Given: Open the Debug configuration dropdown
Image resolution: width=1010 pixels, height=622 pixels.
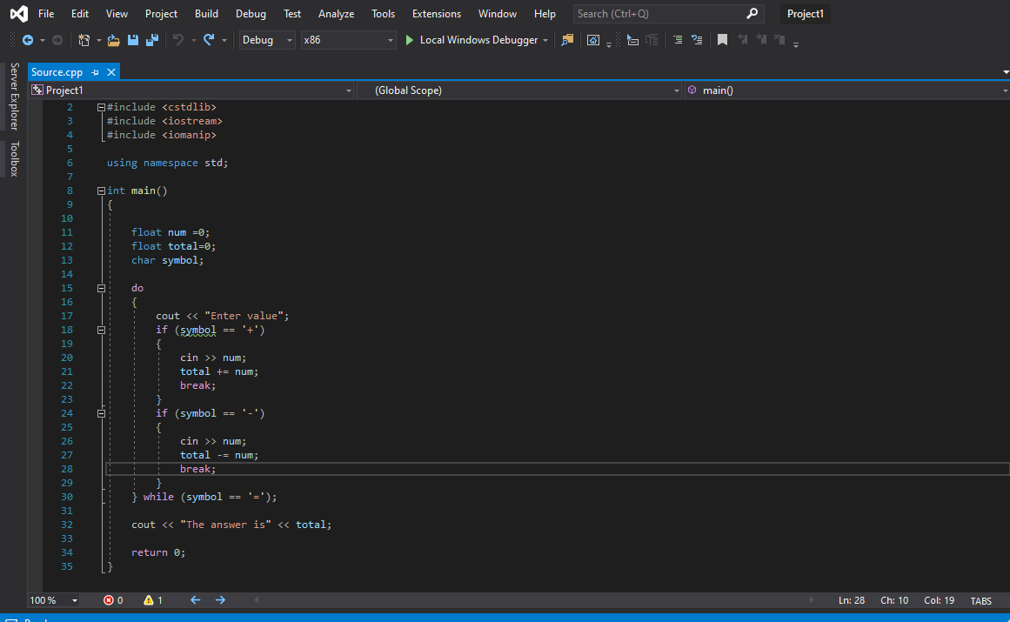Looking at the screenshot, I should click(x=267, y=40).
